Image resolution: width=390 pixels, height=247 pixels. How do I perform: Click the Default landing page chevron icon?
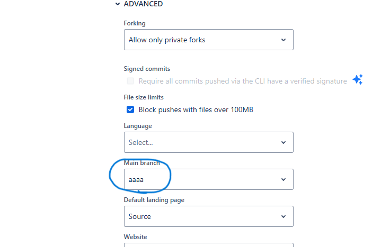click(x=283, y=216)
